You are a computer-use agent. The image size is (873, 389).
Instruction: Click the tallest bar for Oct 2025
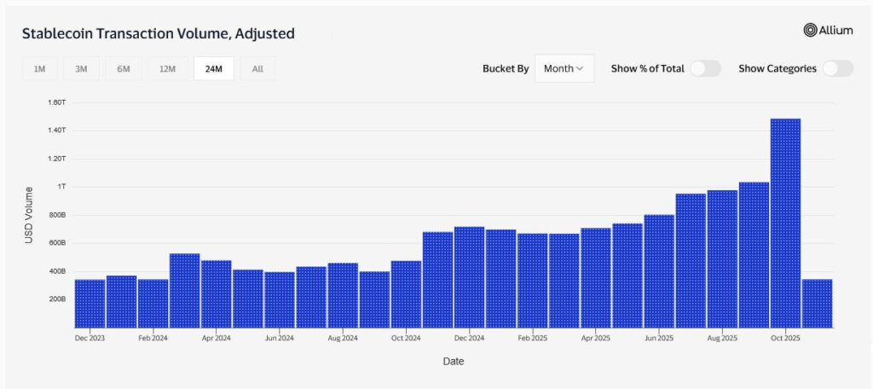(x=785, y=223)
